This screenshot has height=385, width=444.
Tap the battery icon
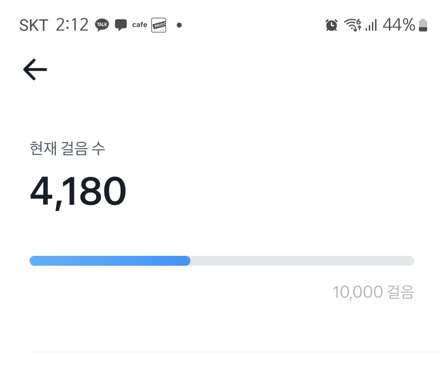423,26
